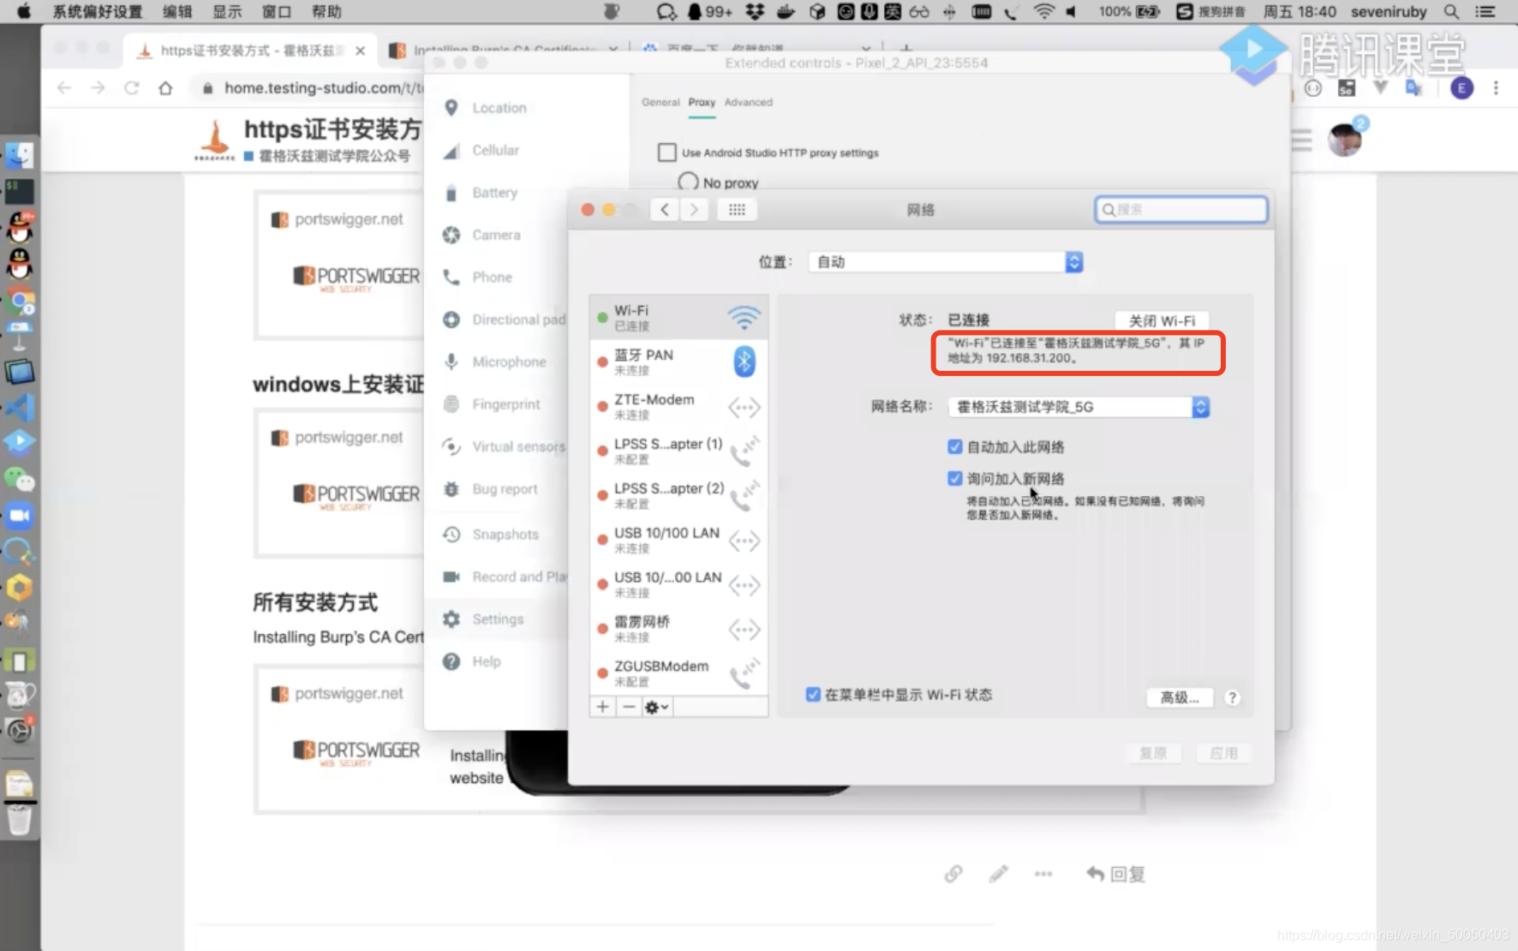Switch to Advanced tab in Extended controls
Viewport: 1518px width, 951px height.
749,102
